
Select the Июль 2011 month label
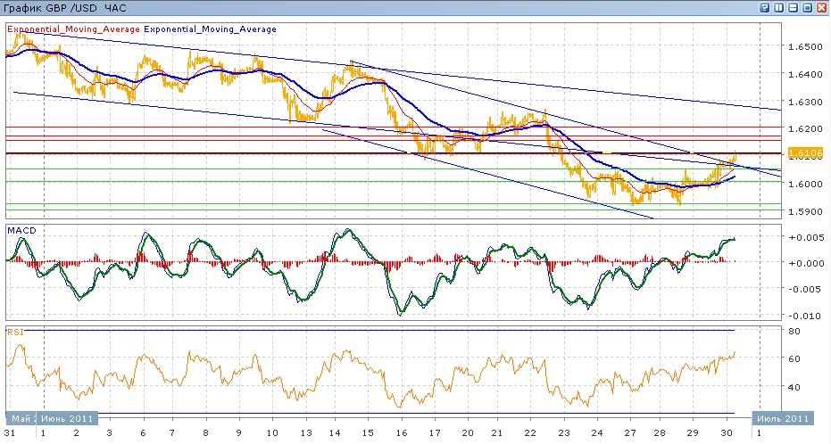pyautogui.click(x=782, y=418)
